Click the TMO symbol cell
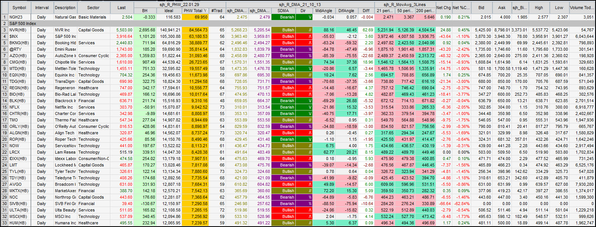The height and width of the screenshot is (227, 596). [x=19, y=120]
